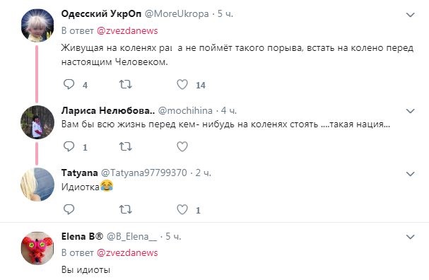Open @MoreUkropa username handle
The image size is (429, 280).
[x=177, y=13]
